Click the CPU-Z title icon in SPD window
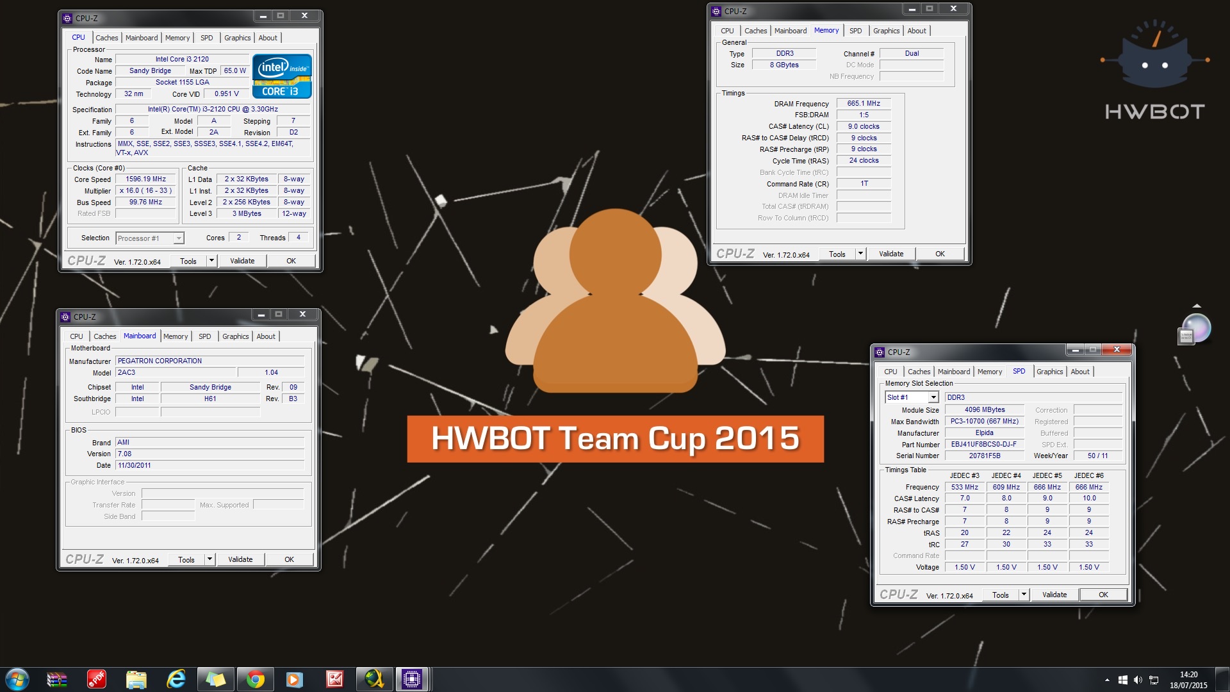Viewport: 1230px width, 692px height. pyautogui.click(x=880, y=352)
